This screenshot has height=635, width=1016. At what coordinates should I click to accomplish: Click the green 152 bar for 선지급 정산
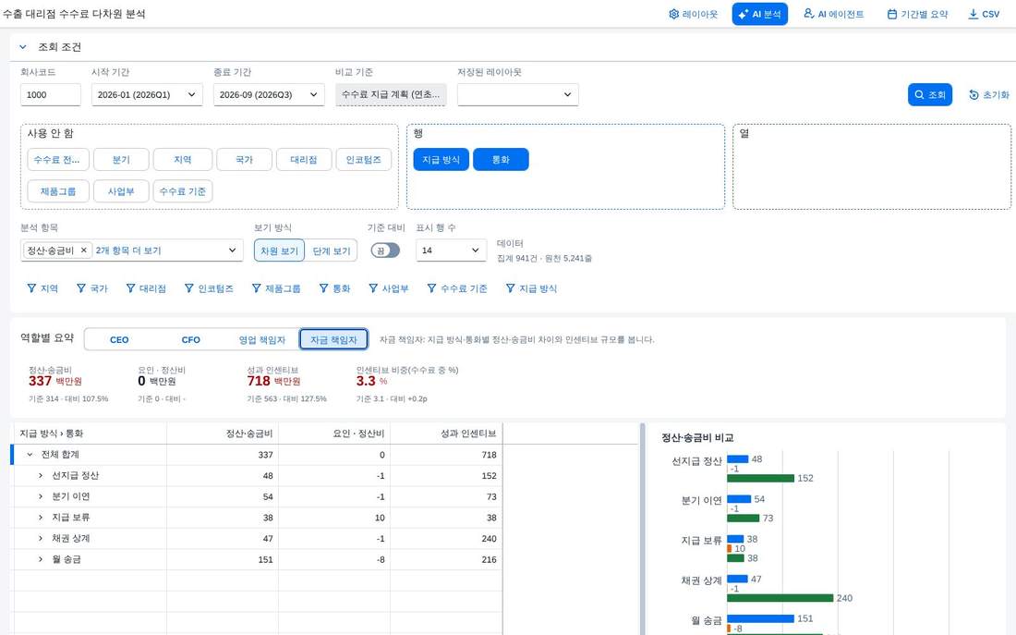[x=761, y=478]
